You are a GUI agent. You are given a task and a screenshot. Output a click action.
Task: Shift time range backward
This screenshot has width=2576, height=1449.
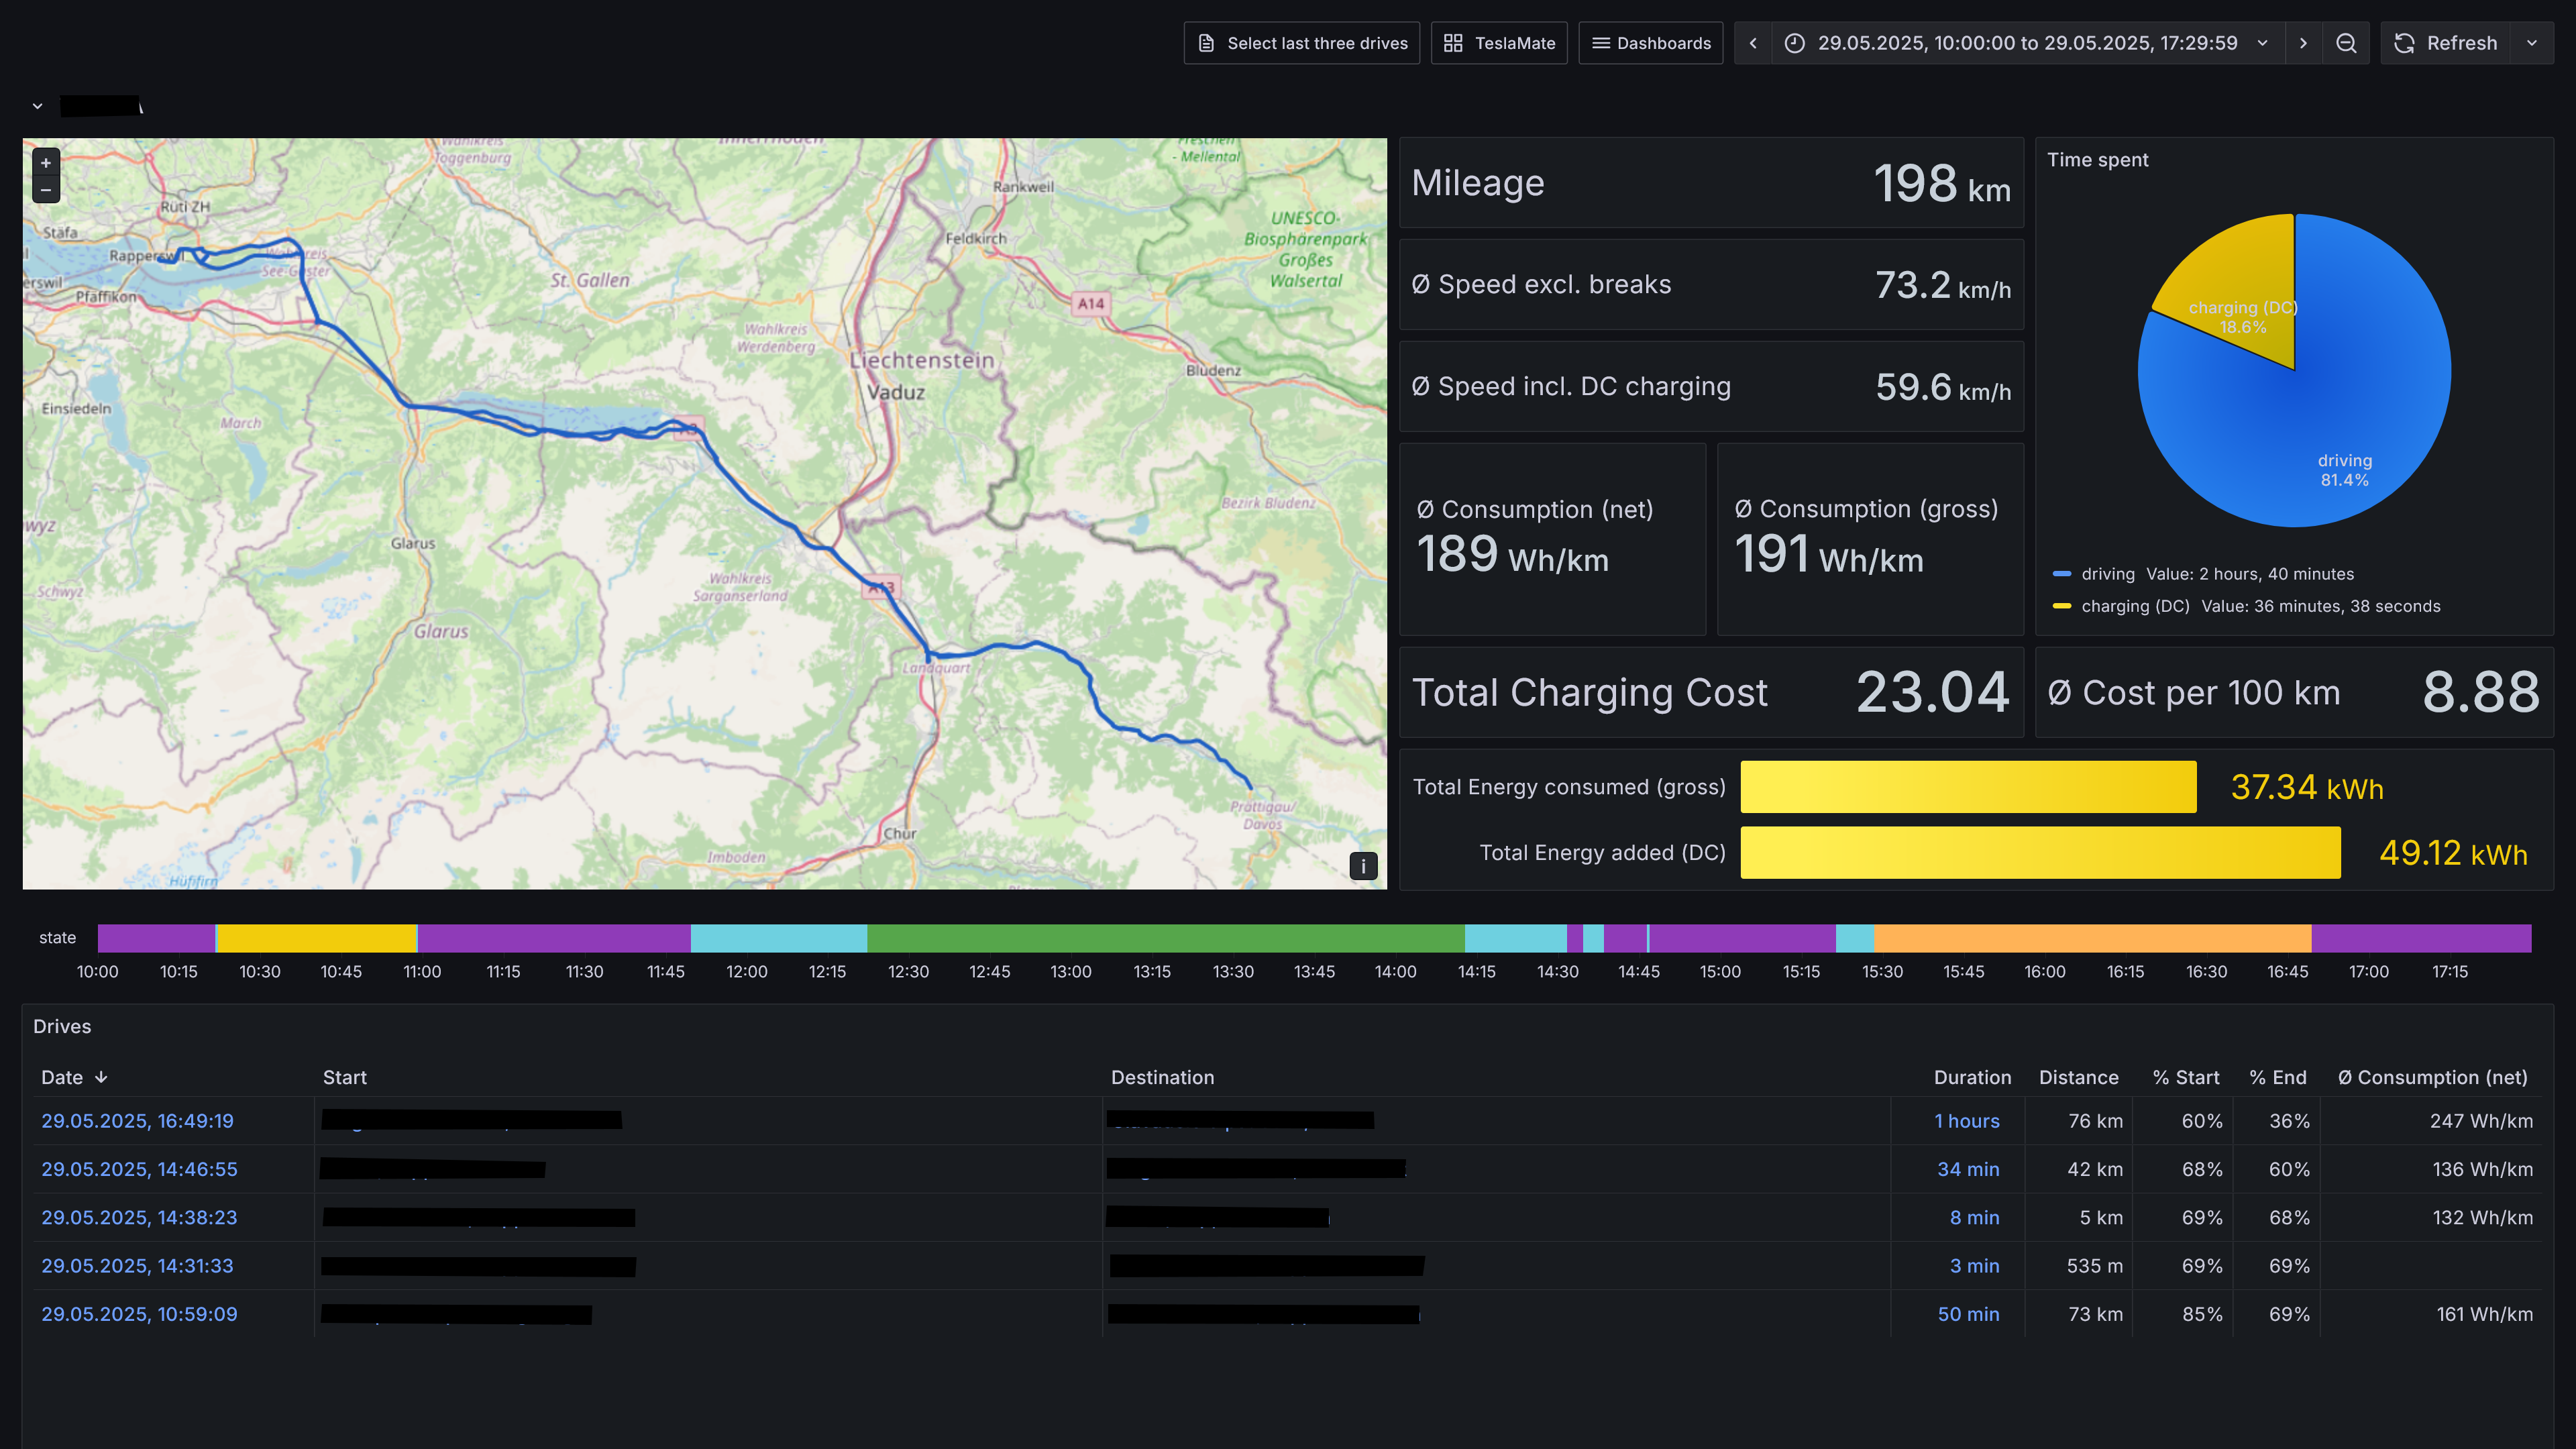tap(1753, 43)
